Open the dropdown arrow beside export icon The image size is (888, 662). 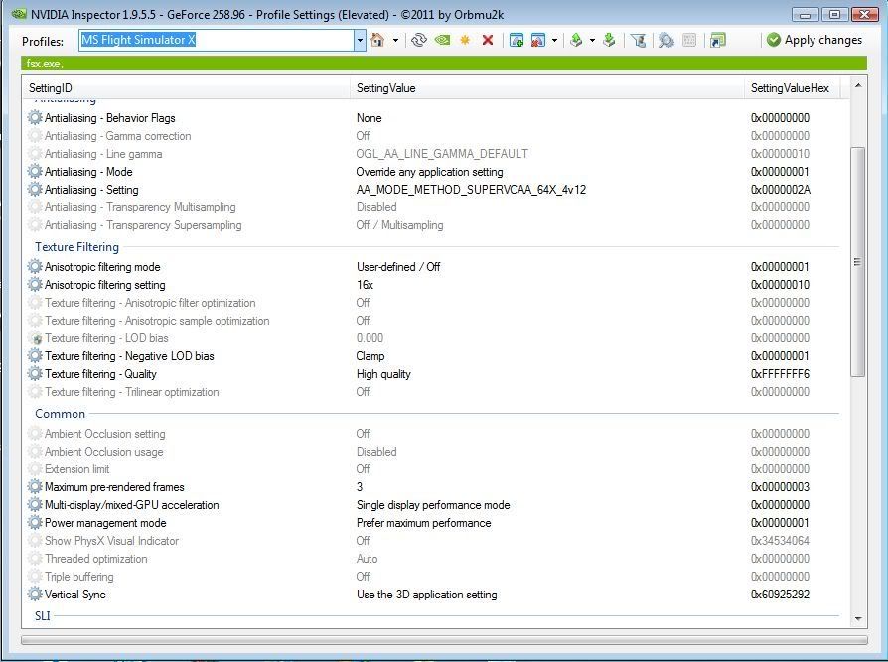[x=592, y=40]
